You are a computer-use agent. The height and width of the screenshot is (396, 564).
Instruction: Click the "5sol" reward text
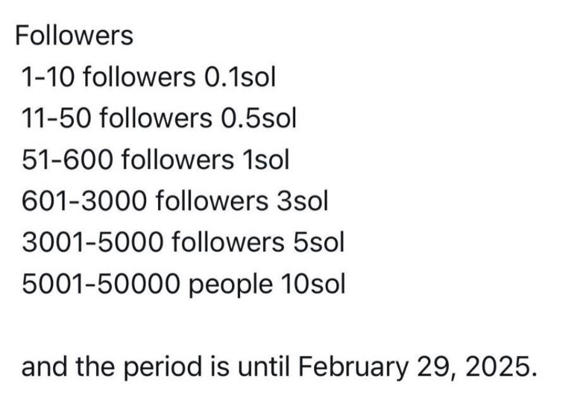tap(319, 242)
